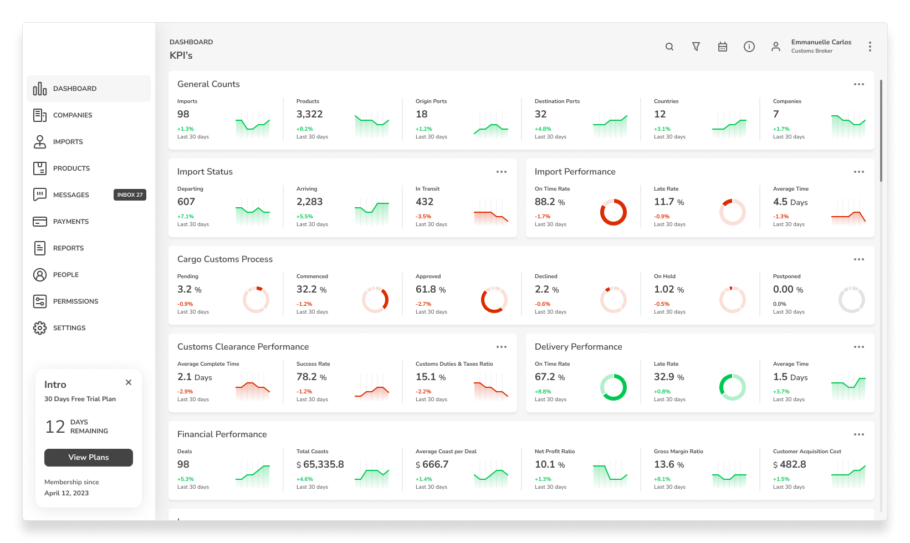Screen dimensions: 910x543
Task: Expand Delivery Performance three-dot menu
Action: click(x=859, y=347)
